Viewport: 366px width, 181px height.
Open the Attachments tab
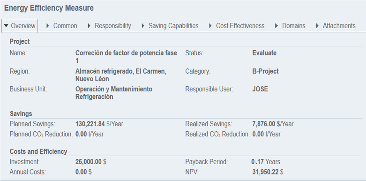pyautogui.click(x=339, y=26)
